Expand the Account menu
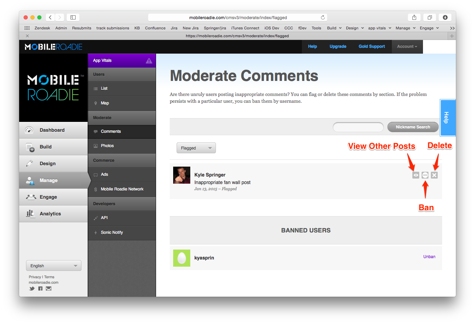Image resolution: width=475 pixels, height=324 pixels. pos(407,47)
